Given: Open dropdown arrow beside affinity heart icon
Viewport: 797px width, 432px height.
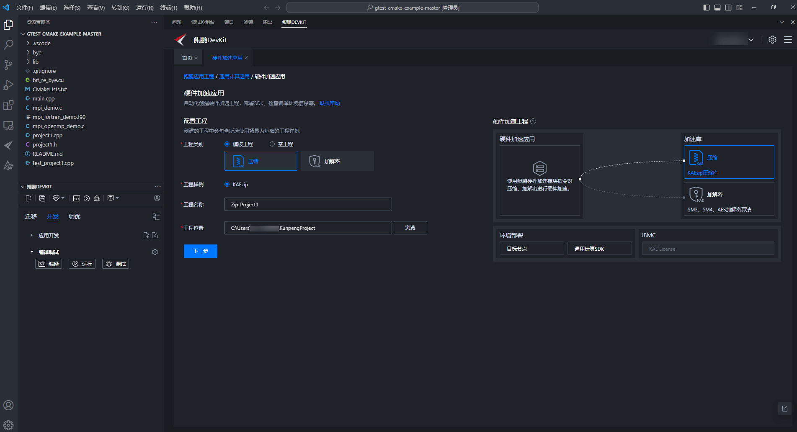Looking at the screenshot, I should pyautogui.click(x=63, y=198).
